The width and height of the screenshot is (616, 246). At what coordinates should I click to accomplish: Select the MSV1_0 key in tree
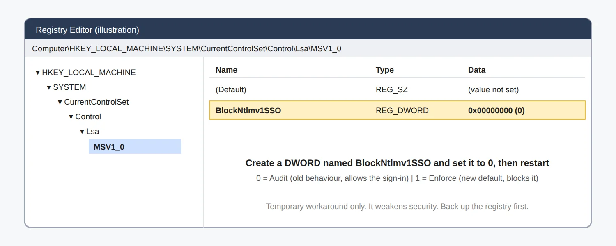[x=135, y=146]
